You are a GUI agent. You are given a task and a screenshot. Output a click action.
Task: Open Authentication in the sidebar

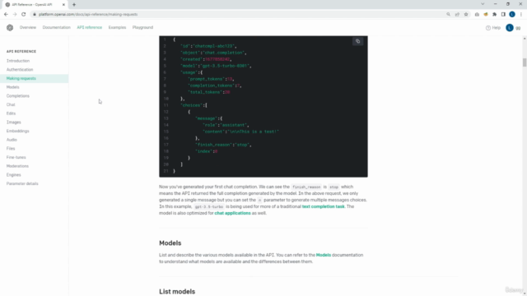(x=20, y=69)
